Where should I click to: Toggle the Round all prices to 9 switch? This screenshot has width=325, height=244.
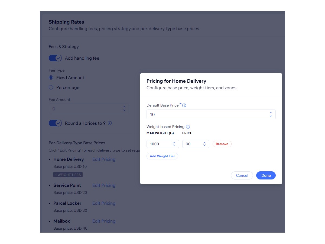pyautogui.click(x=55, y=123)
